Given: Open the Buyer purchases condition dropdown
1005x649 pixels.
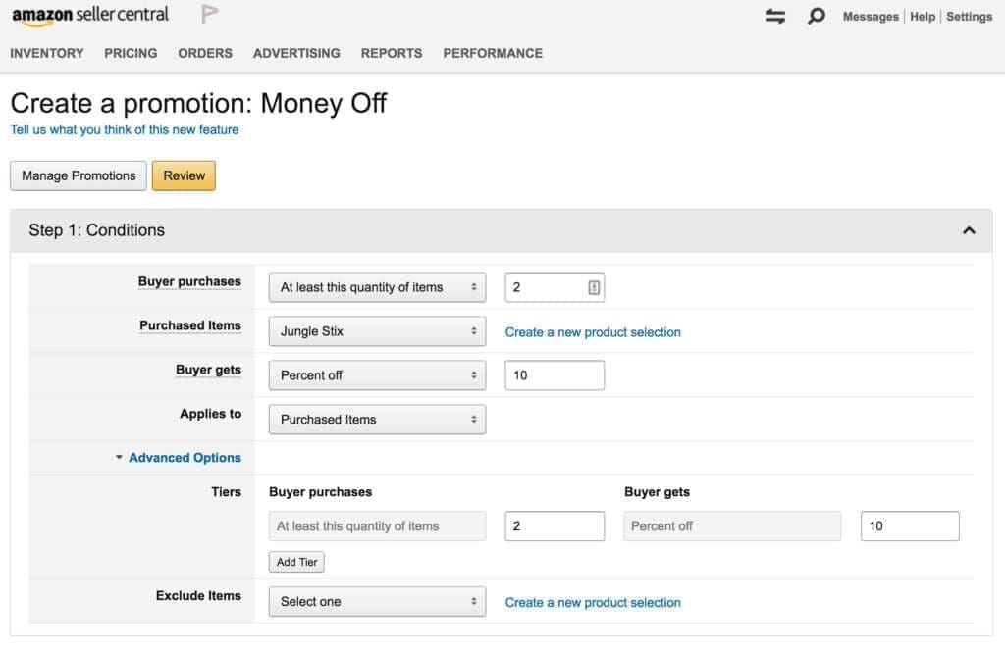Looking at the screenshot, I should 377,286.
